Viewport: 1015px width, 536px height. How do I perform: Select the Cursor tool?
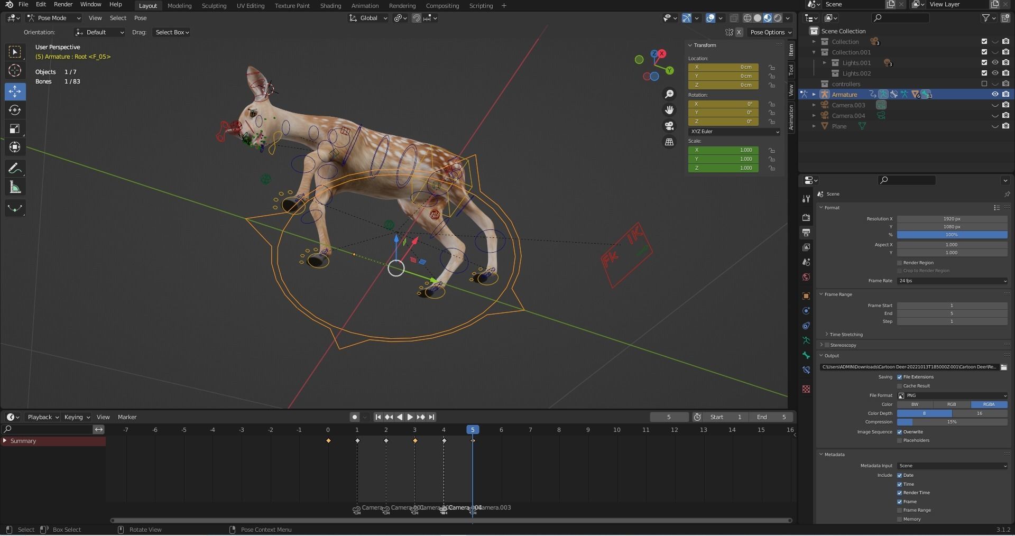(15, 71)
